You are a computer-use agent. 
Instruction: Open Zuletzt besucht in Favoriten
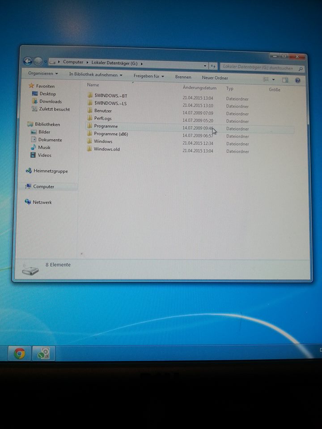click(x=55, y=109)
